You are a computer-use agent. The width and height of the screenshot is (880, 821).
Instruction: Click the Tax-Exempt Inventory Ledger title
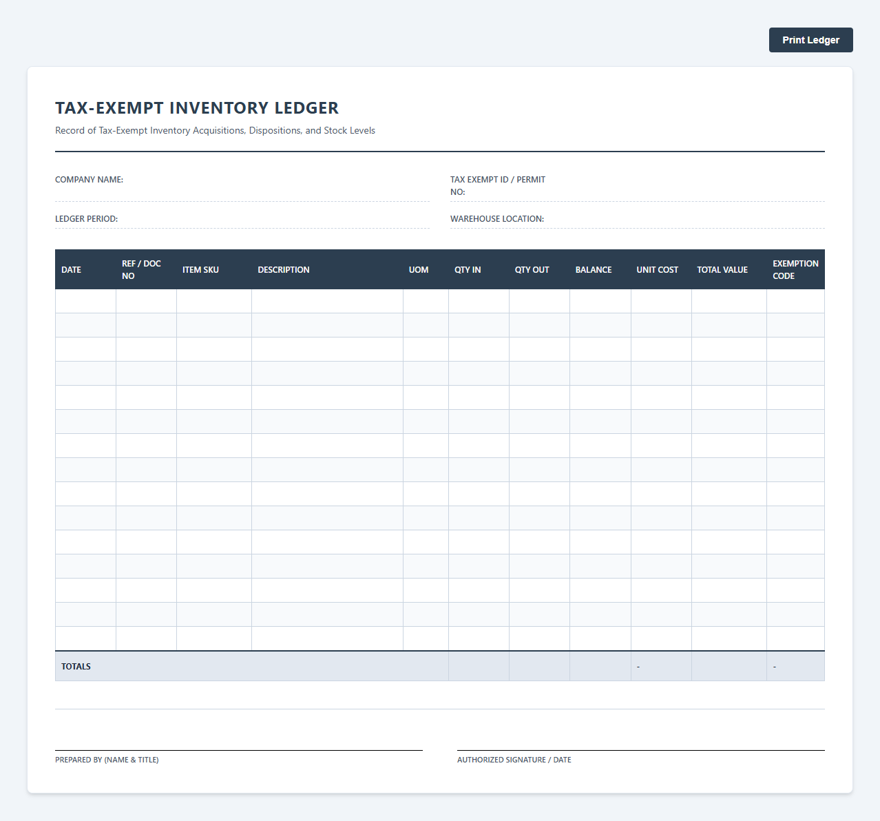(197, 108)
